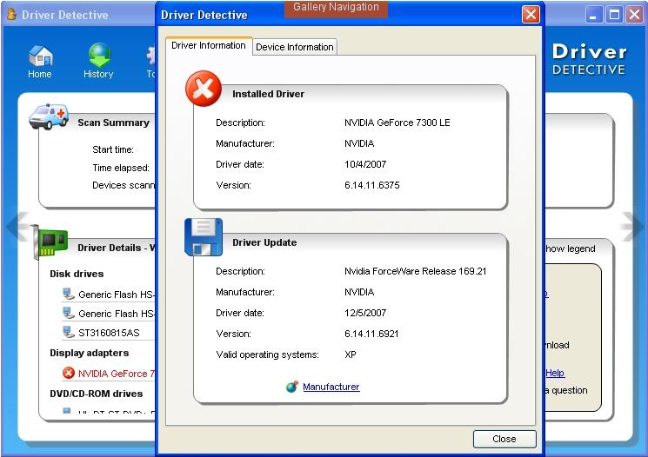Click the globe icon beside Manufacturer
This screenshot has width=648, height=457.
click(292, 387)
